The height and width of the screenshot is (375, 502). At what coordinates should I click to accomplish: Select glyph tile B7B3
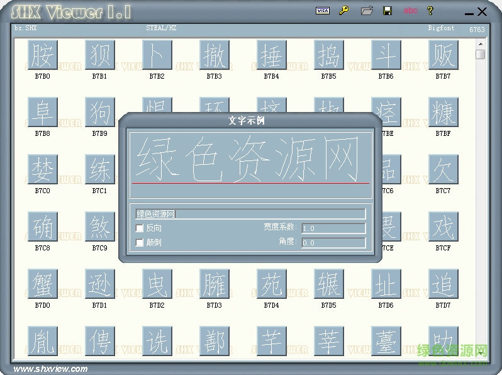(215, 55)
